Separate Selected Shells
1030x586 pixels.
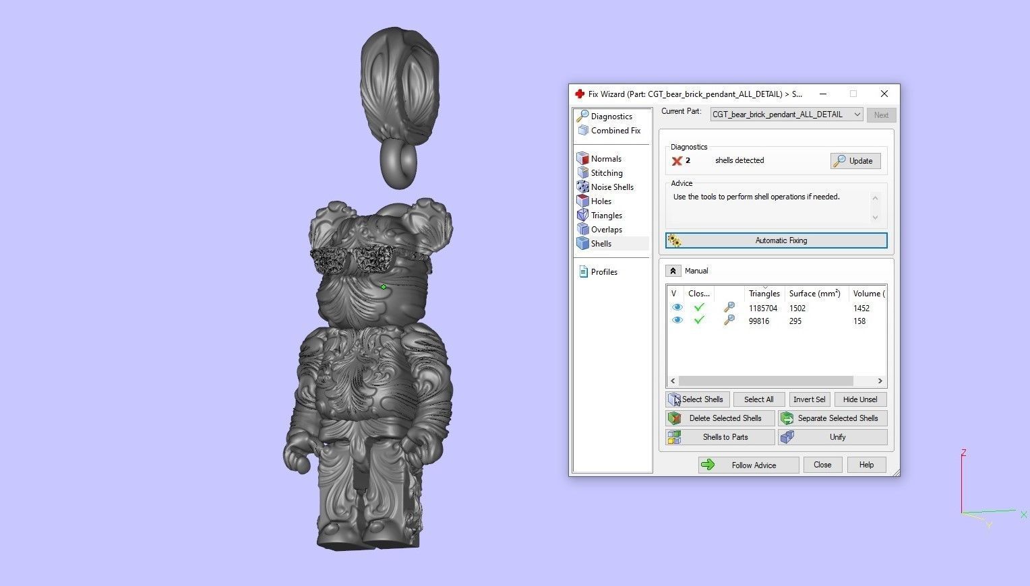tap(832, 418)
